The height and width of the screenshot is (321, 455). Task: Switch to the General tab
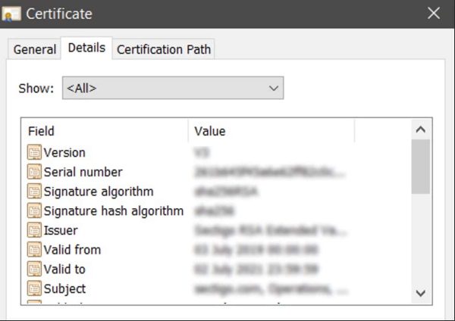tap(35, 49)
